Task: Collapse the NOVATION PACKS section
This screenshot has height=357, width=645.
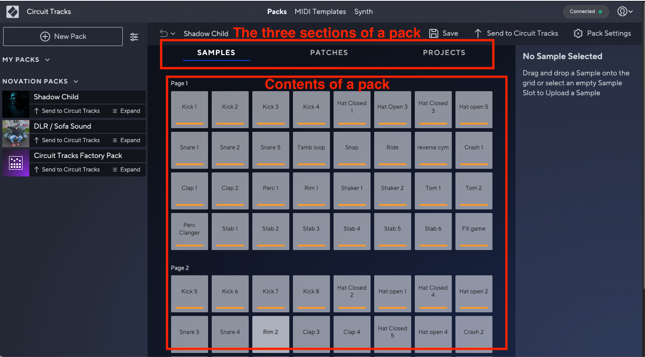Action: pyautogui.click(x=75, y=81)
